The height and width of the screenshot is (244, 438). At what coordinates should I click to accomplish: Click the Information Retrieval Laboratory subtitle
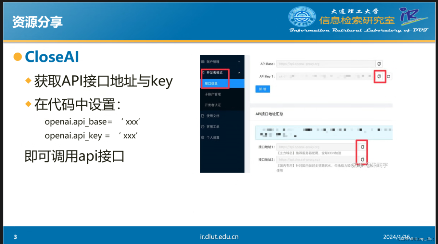[359, 30]
